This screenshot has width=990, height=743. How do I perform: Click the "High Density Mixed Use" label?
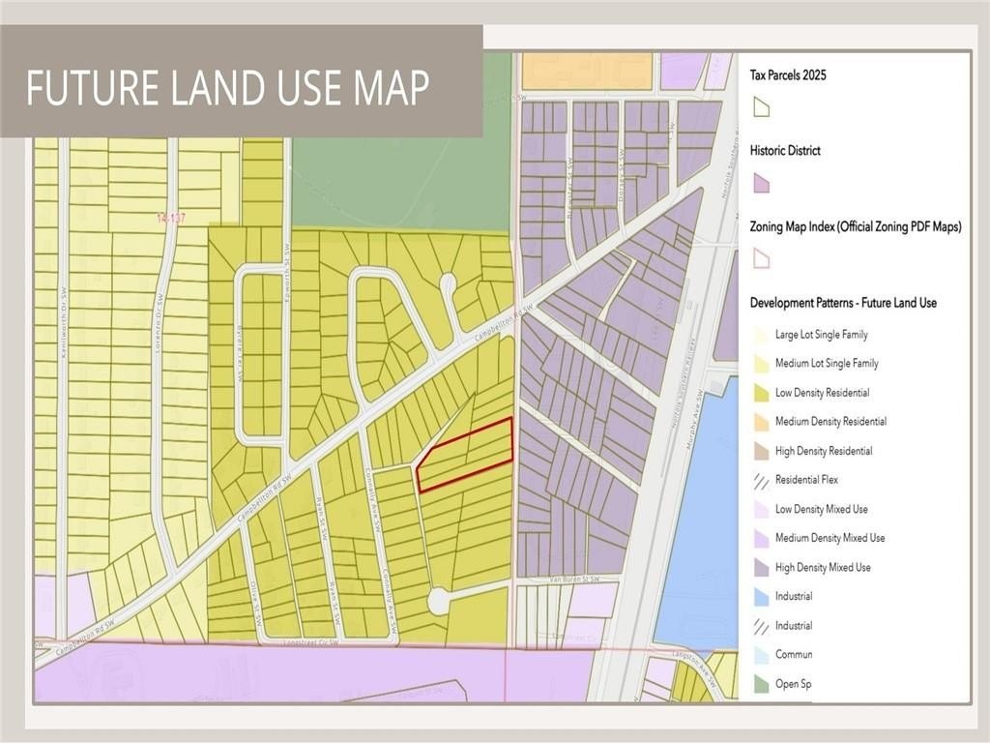(x=824, y=567)
